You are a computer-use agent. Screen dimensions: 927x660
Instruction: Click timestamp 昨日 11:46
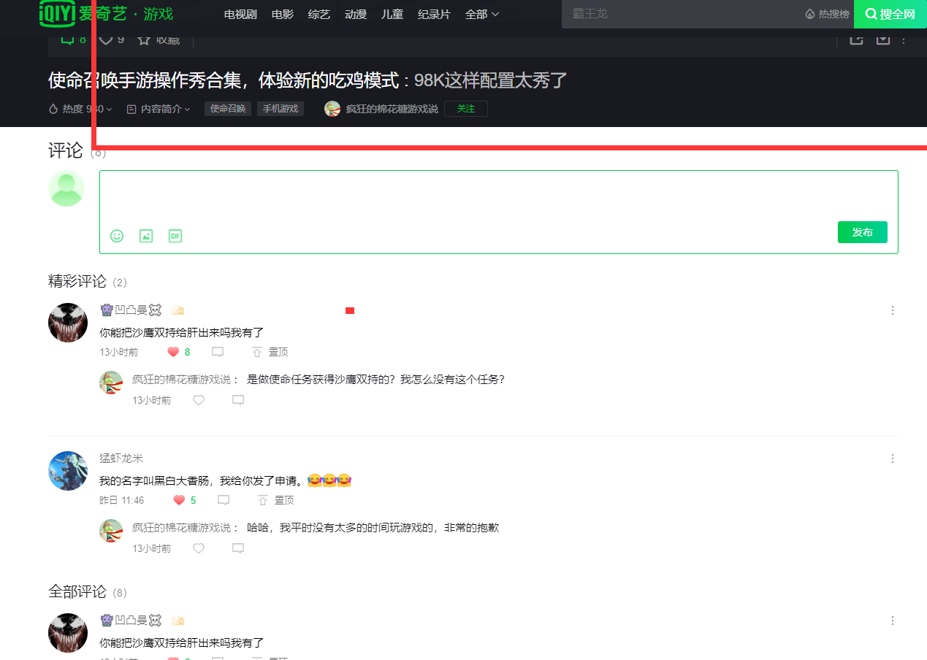[x=122, y=501]
